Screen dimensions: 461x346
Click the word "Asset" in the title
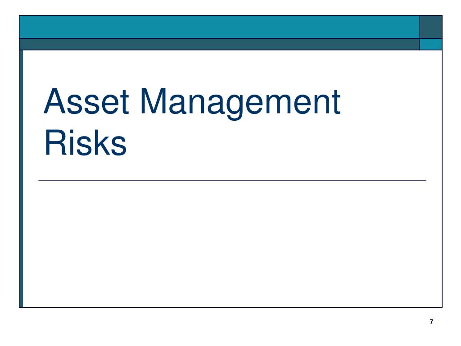(x=86, y=101)
